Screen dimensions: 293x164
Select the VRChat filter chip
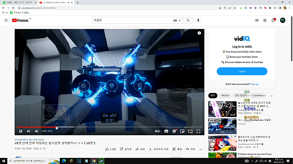click(x=225, y=95)
